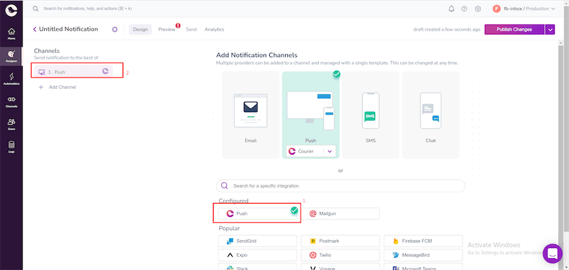This screenshot has width=569, height=270.
Task: Choose the SendGrid integration
Action: 257,241
